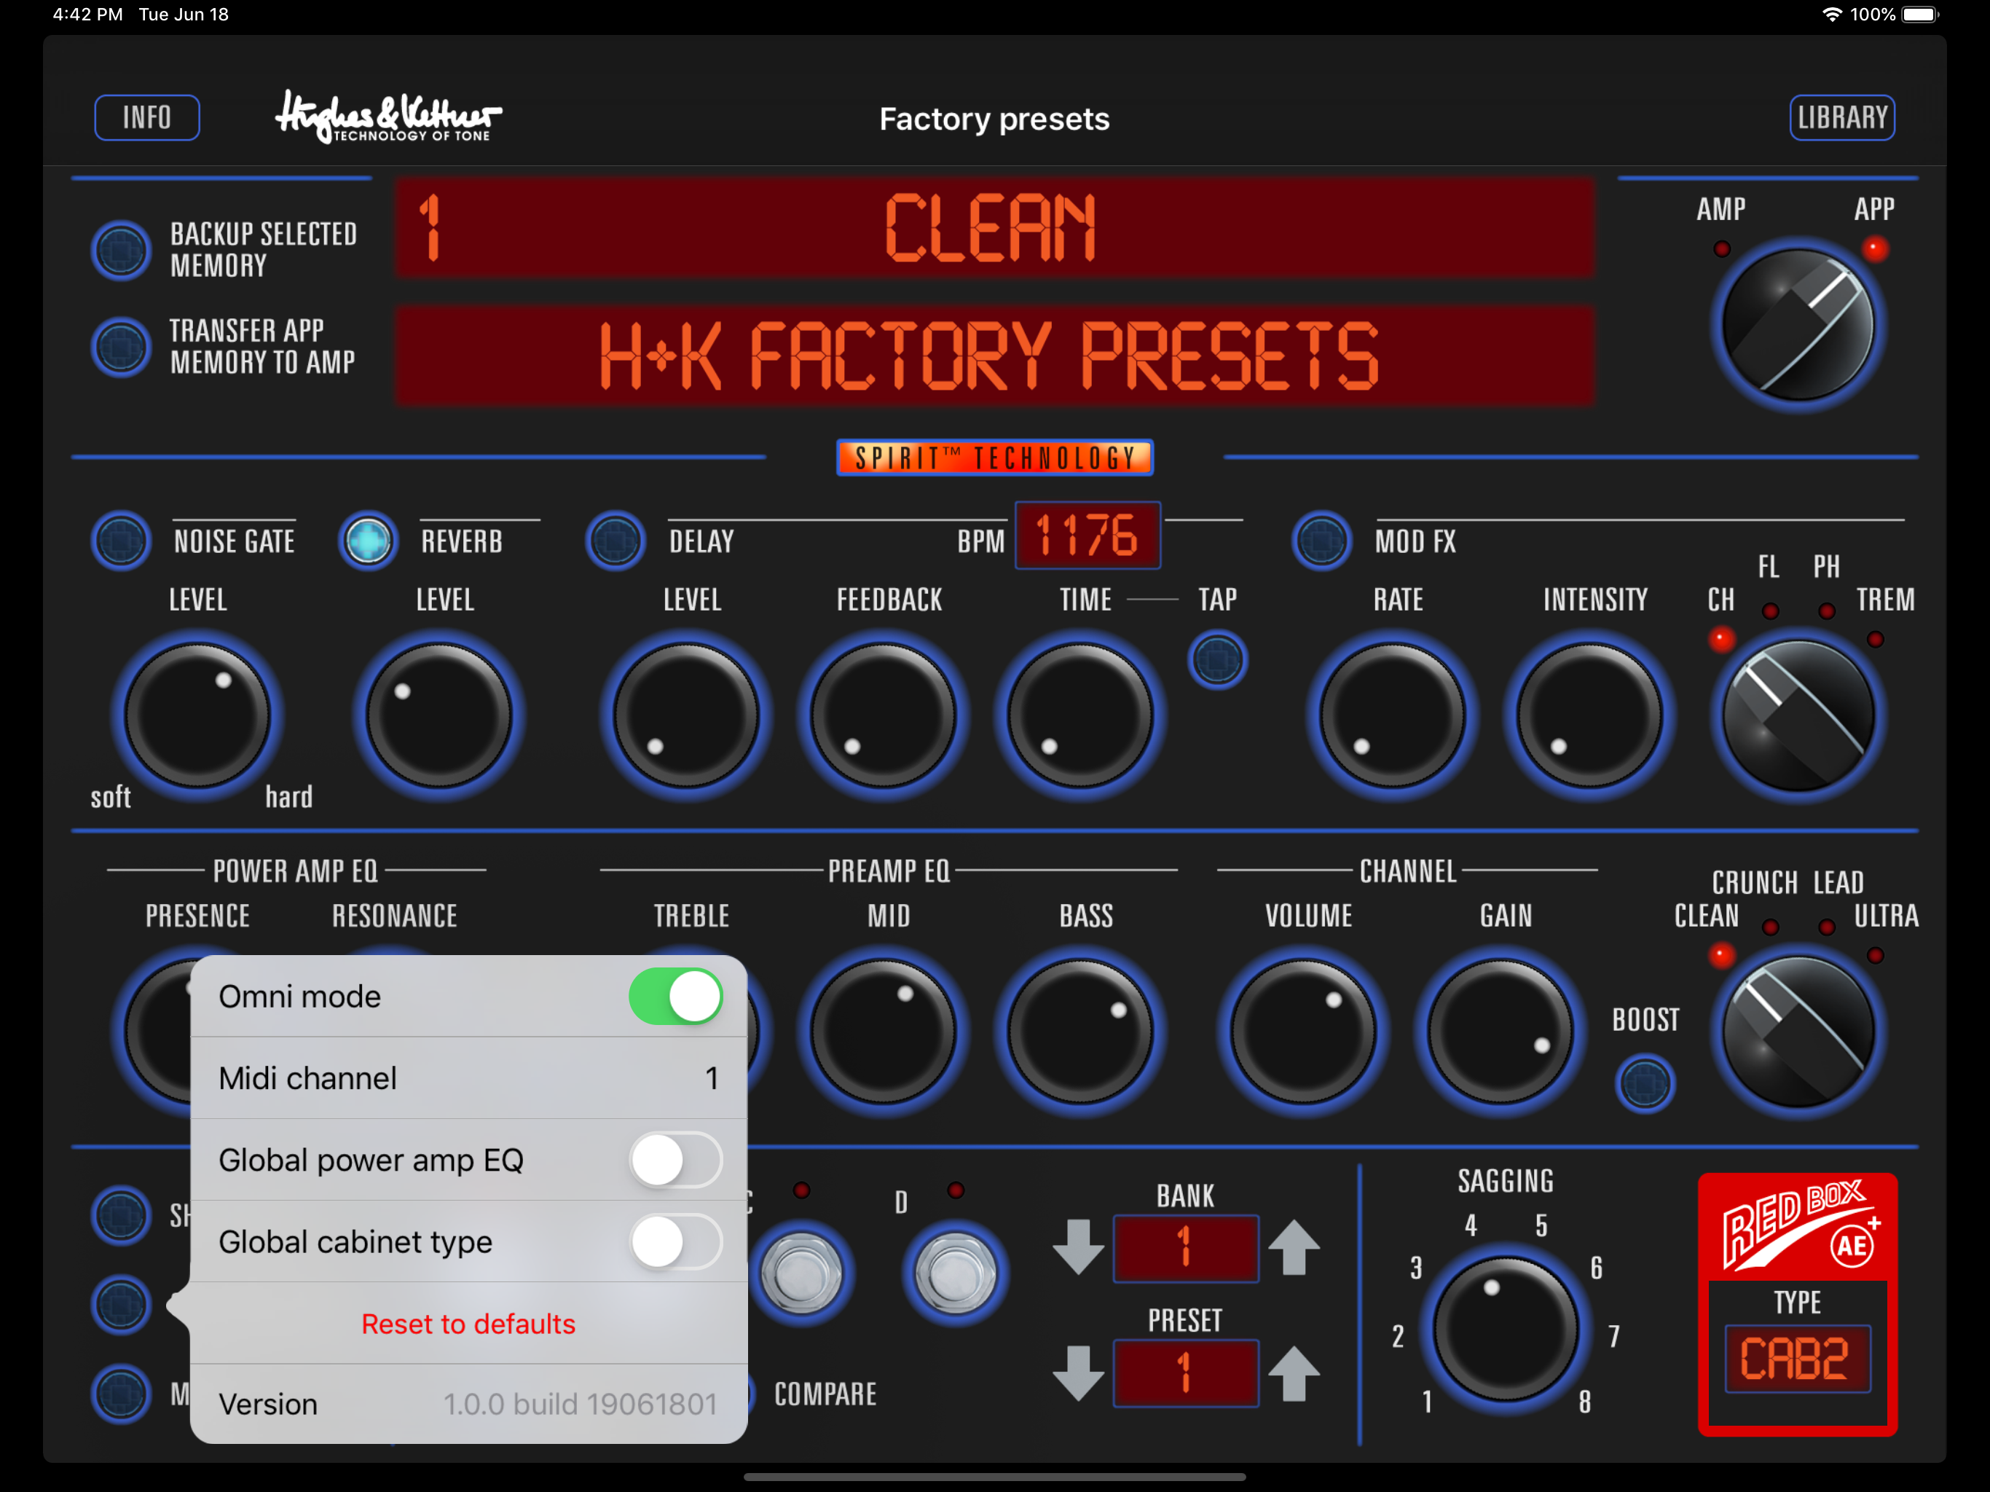This screenshot has width=1990, height=1492.
Task: Enable Global cabinet type switch
Action: tap(676, 1242)
